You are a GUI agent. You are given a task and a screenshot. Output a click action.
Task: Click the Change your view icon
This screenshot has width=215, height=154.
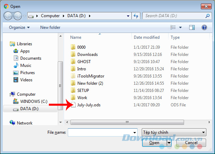pos(173,27)
